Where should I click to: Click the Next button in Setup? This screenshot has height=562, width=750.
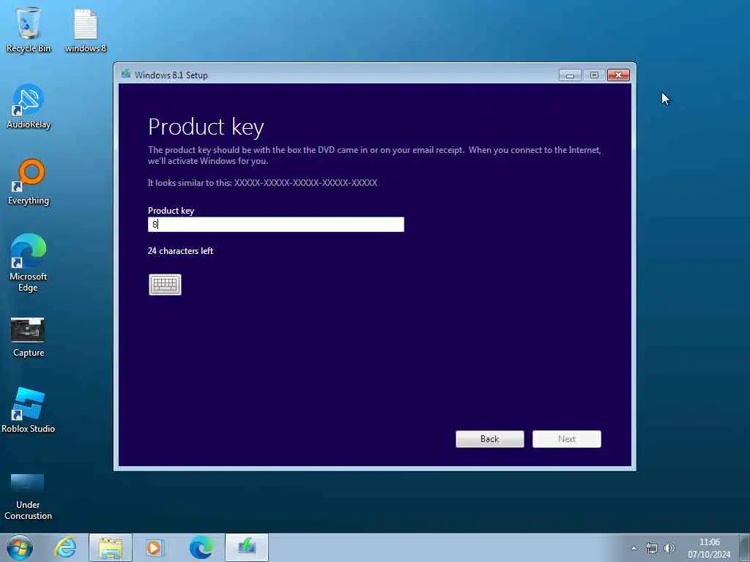tap(567, 439)
